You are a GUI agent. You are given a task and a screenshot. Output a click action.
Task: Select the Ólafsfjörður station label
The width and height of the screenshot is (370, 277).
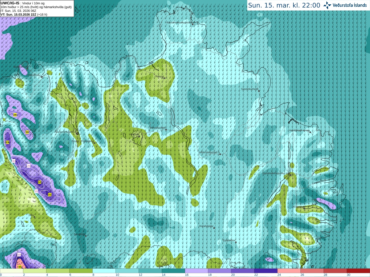pos(34,75)
